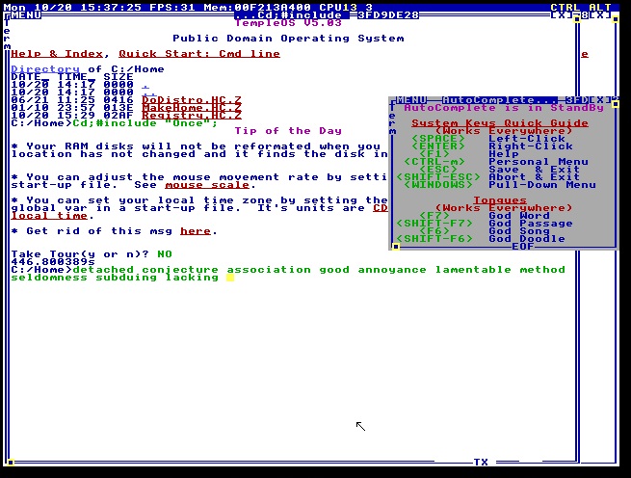Image resolution: width=631 pixels, height=478 pixels.
Task: Click the '<ESC>' key entry
Action: pyautogui.click(x=438, y=170)
